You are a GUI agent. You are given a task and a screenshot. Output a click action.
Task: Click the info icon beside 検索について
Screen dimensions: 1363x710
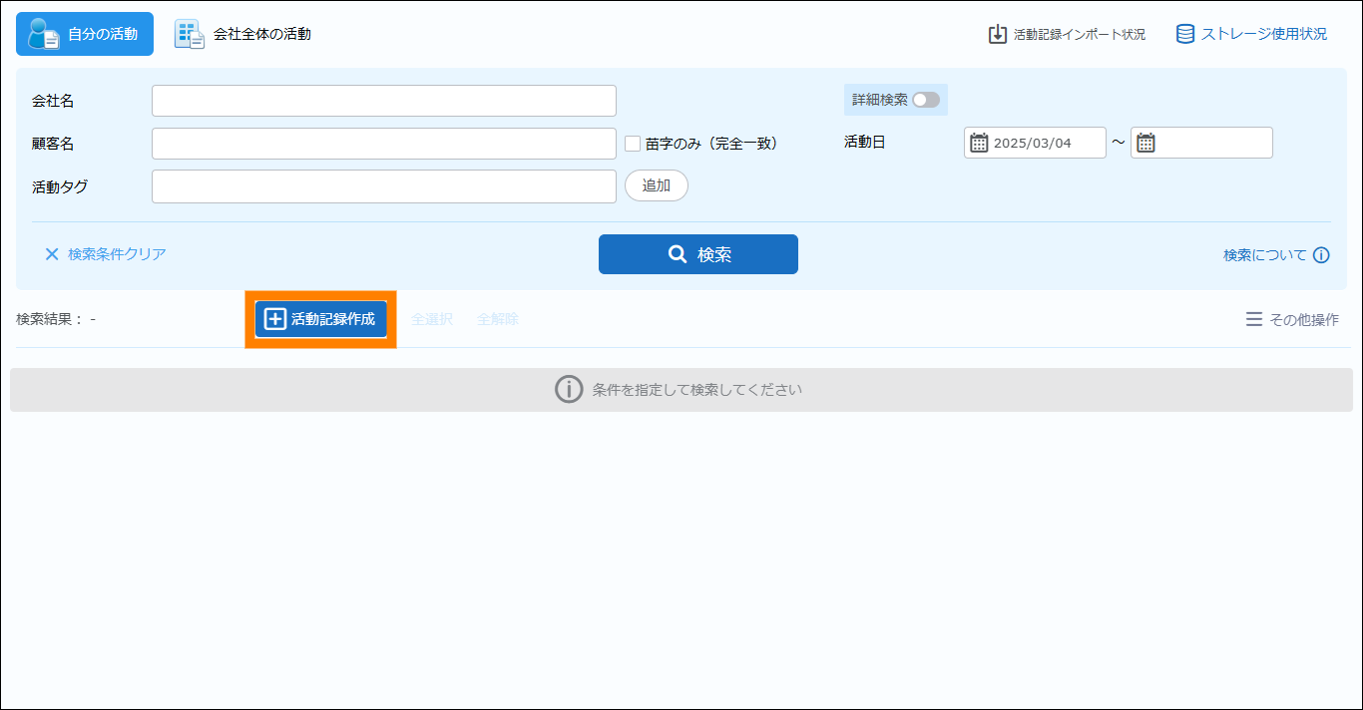coord(1321,255)
